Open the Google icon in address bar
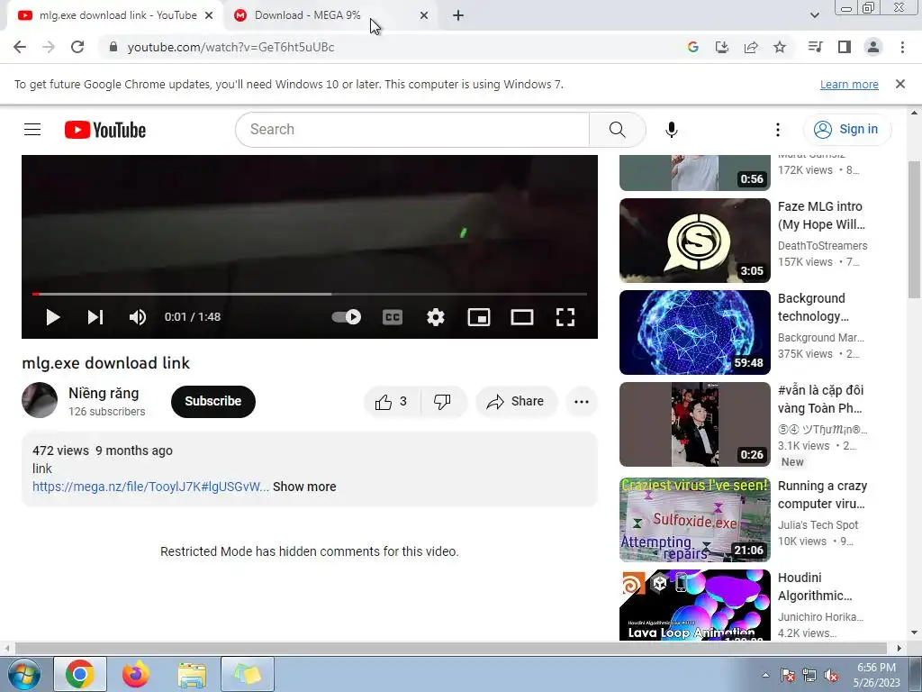The image size is (922, 692). click(693, 47)
